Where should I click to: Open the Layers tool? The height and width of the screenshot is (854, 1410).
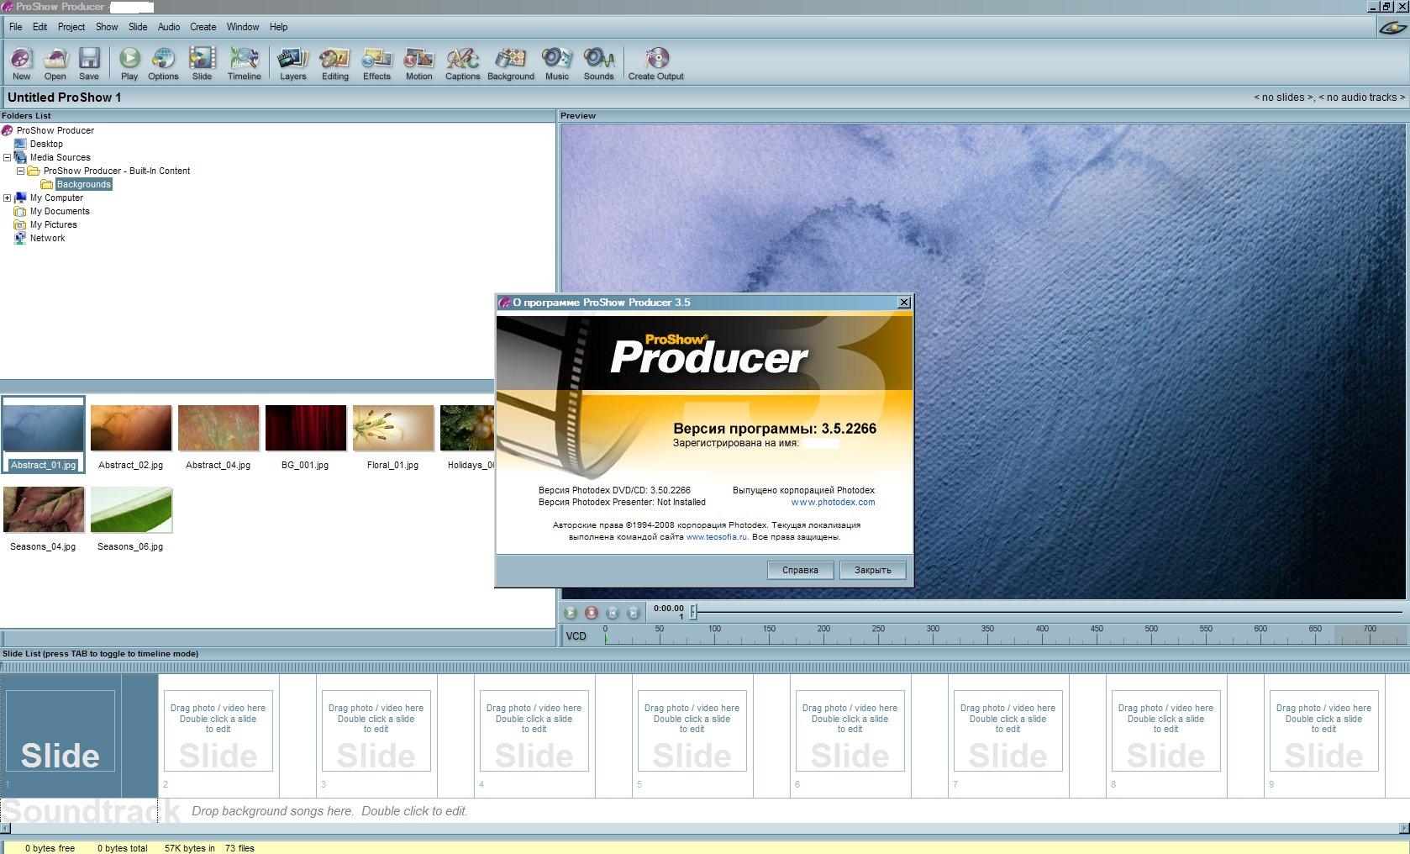(293, 63)
